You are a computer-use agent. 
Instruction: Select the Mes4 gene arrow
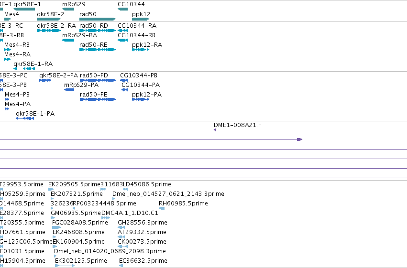[x=8, y=19]
